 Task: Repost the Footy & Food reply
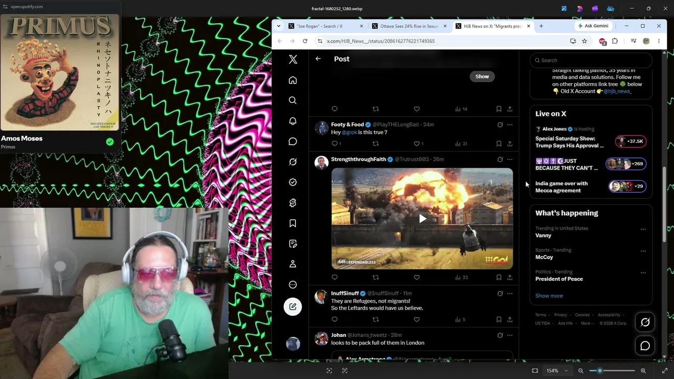tap(375, 143)
